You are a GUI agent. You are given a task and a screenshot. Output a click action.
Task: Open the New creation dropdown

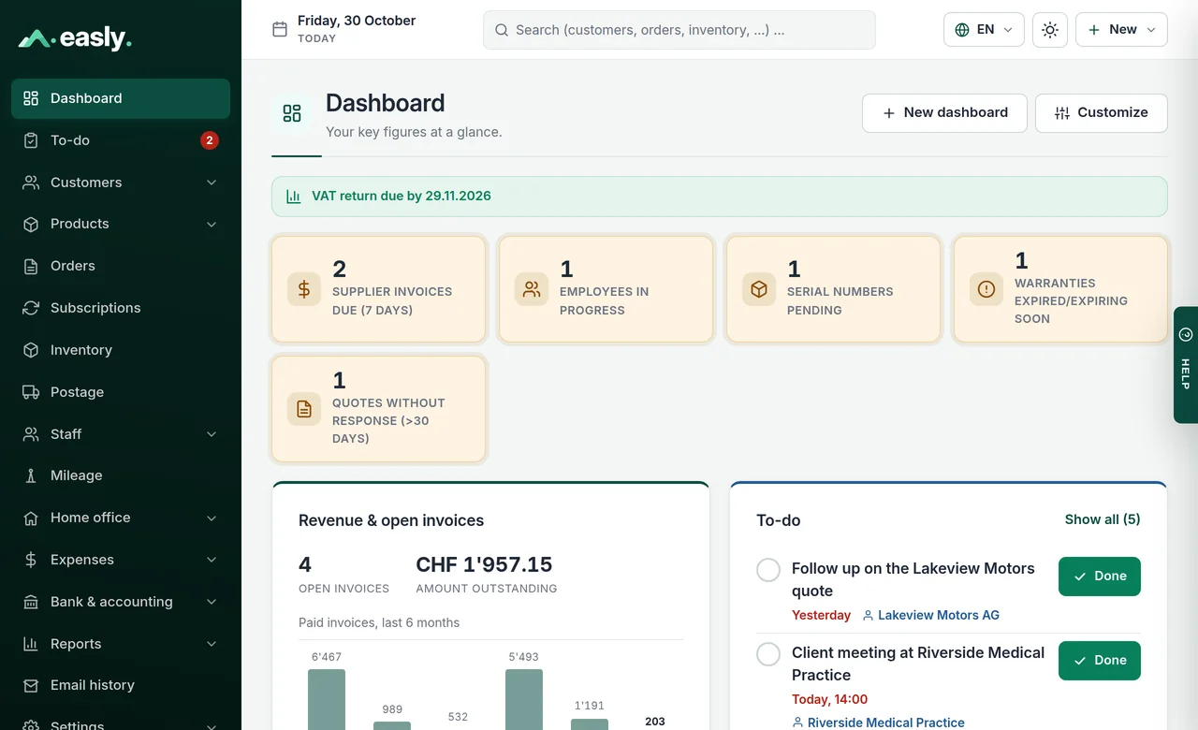coord(1121,30)
